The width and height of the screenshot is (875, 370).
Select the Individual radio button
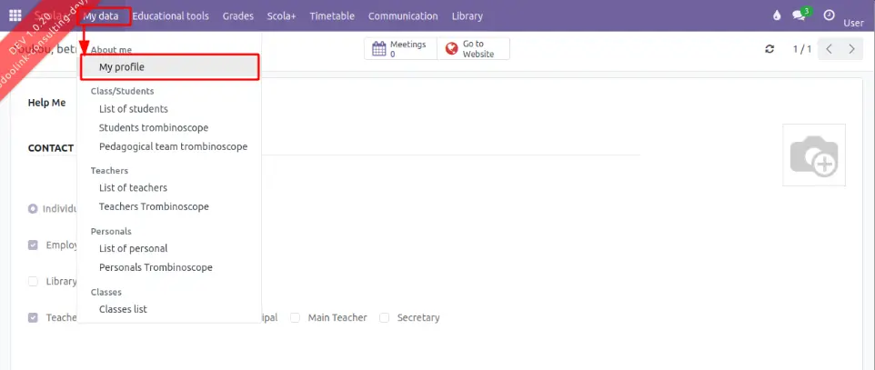pos(34,208)
